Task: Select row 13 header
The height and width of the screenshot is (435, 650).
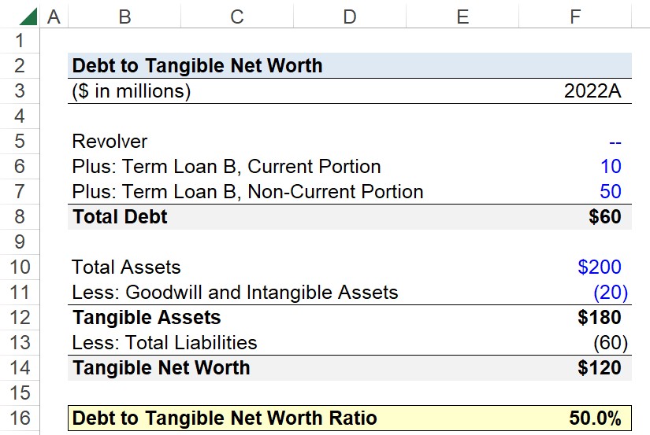Action: click(20, 343)
